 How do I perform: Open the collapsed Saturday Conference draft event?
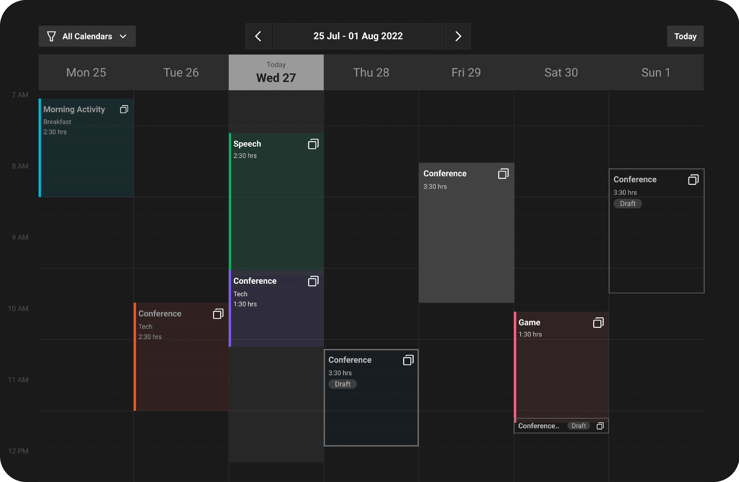click(539, 426)
